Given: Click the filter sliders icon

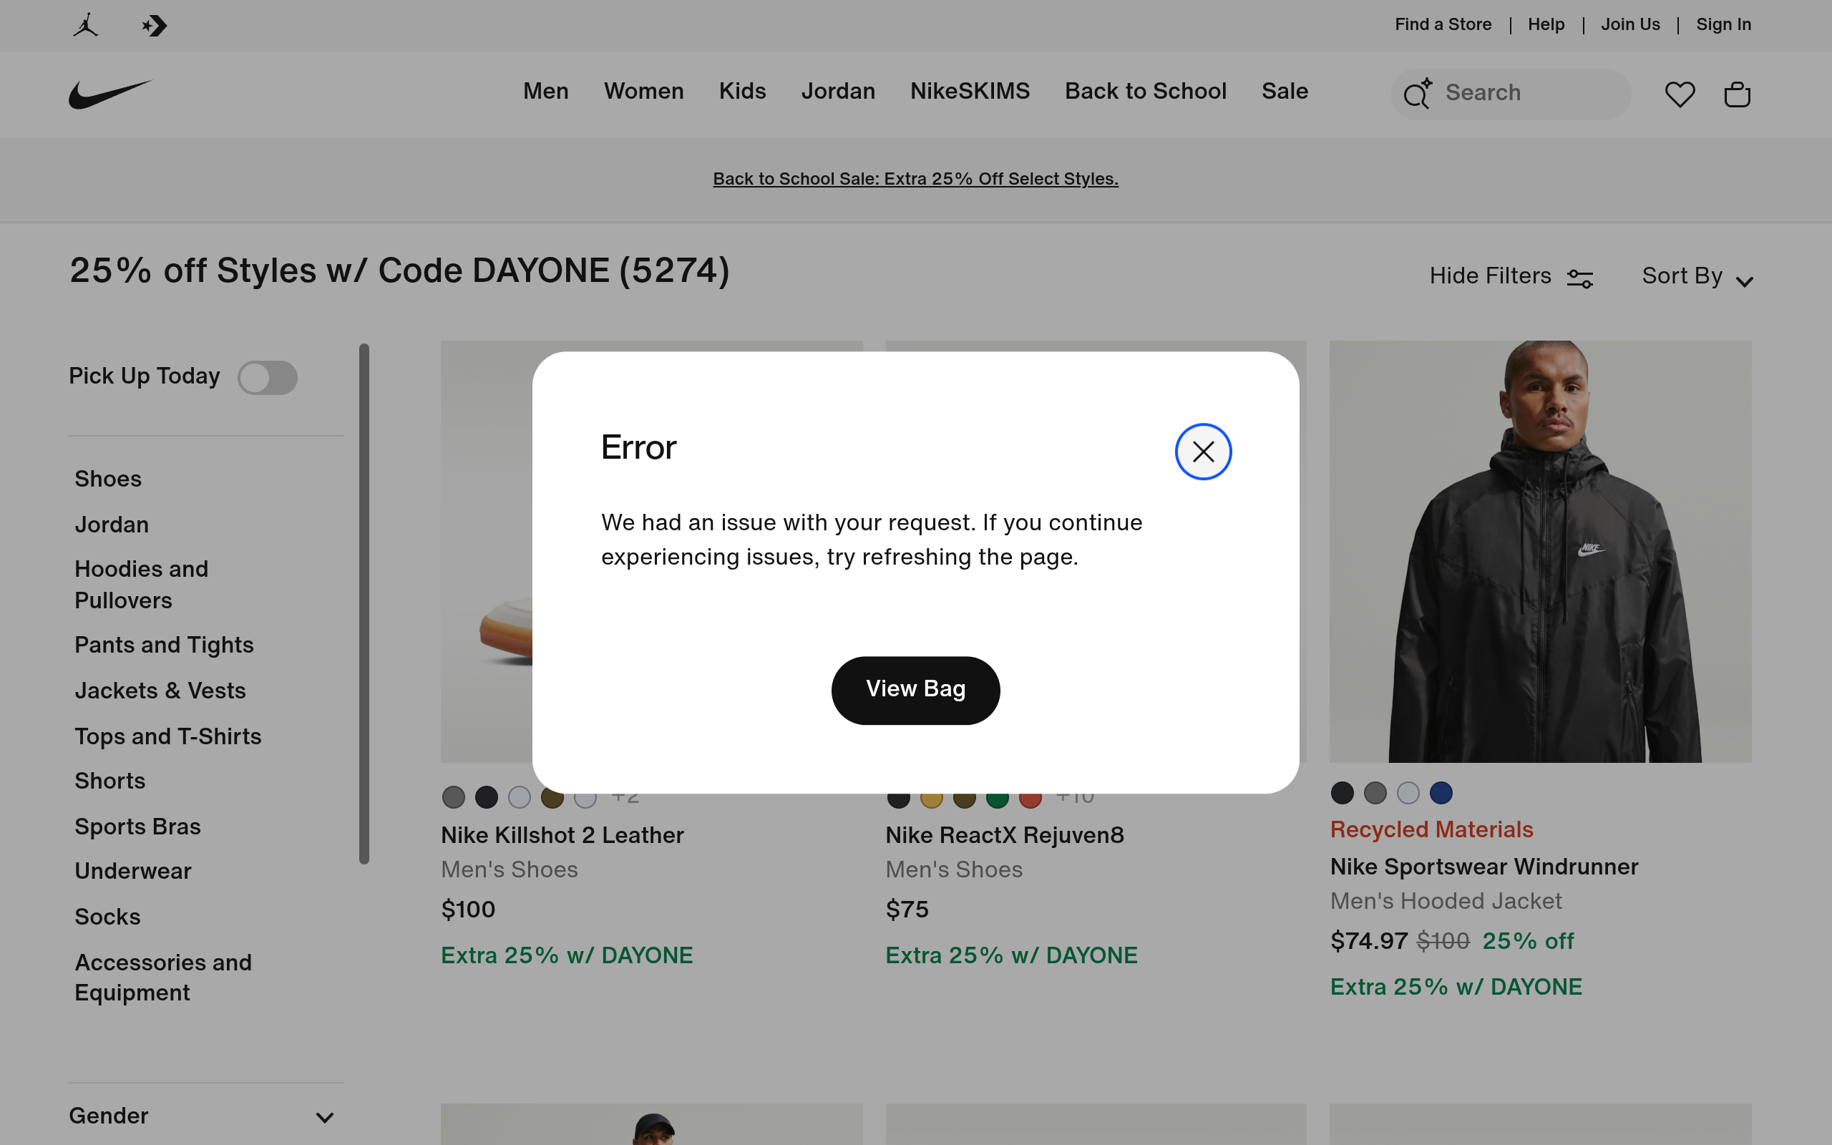Looking at the screenshot, I should 1580,278.
